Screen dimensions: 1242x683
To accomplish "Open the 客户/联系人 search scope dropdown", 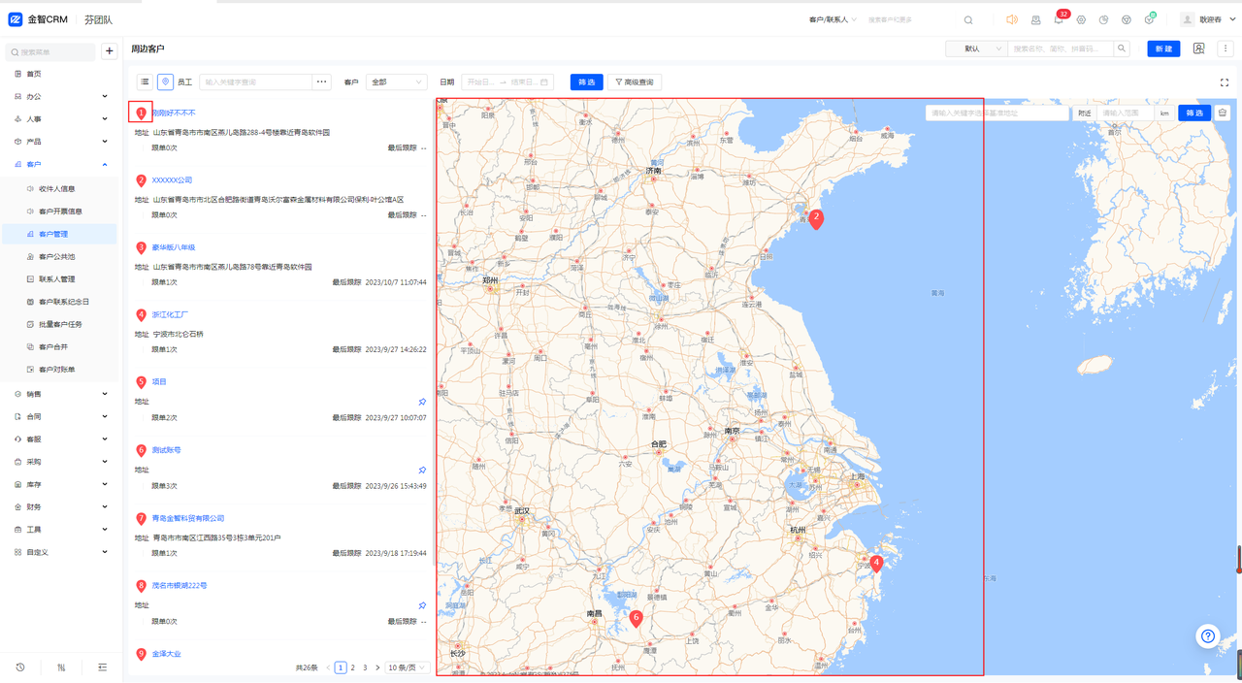I will click(x=831, y=19).
